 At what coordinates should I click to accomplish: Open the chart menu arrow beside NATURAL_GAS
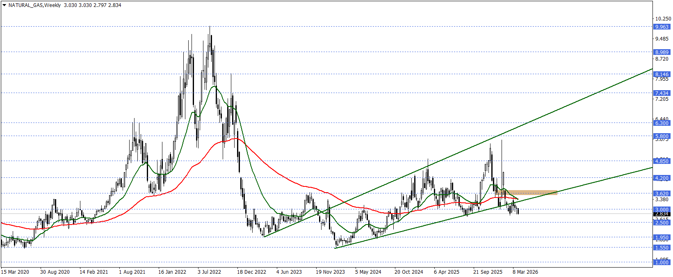click(x=4, y=5)
